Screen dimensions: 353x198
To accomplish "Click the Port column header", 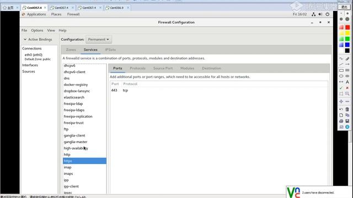I will tap(115, 84).
